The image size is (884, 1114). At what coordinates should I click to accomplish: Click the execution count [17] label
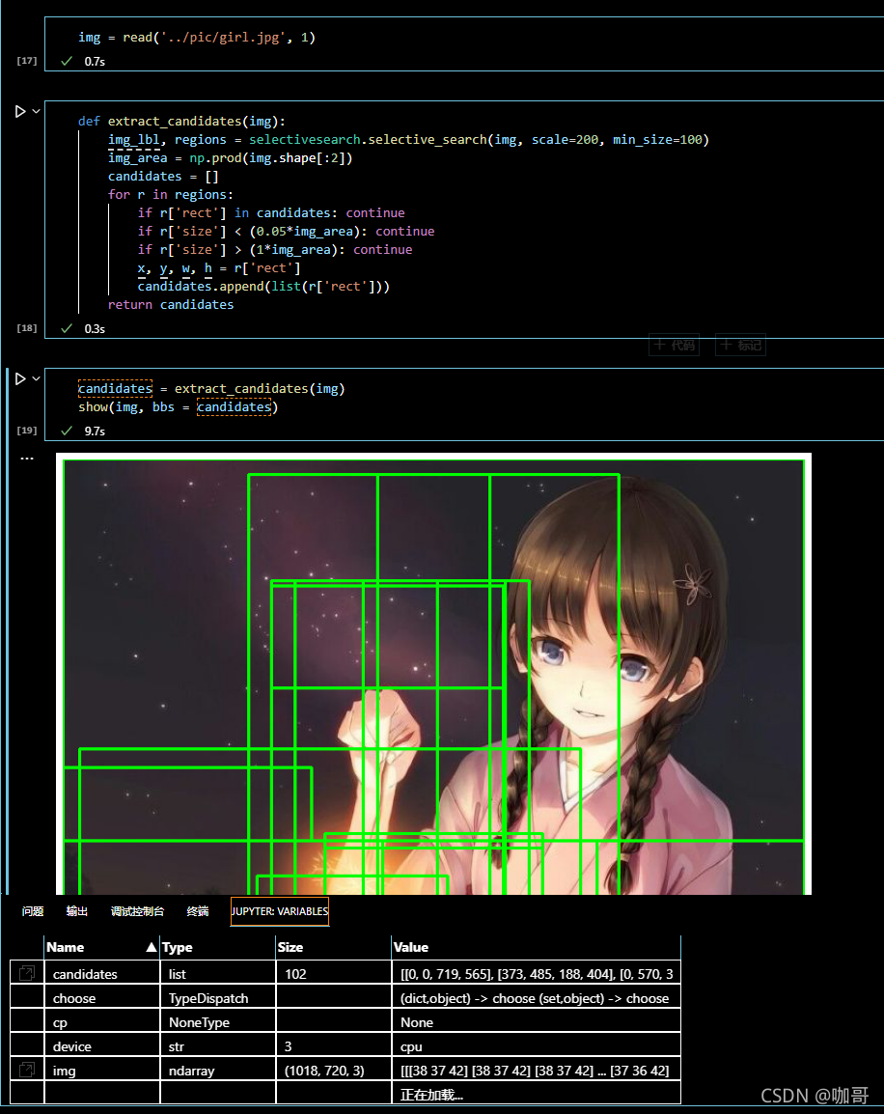tap(27, 61)
